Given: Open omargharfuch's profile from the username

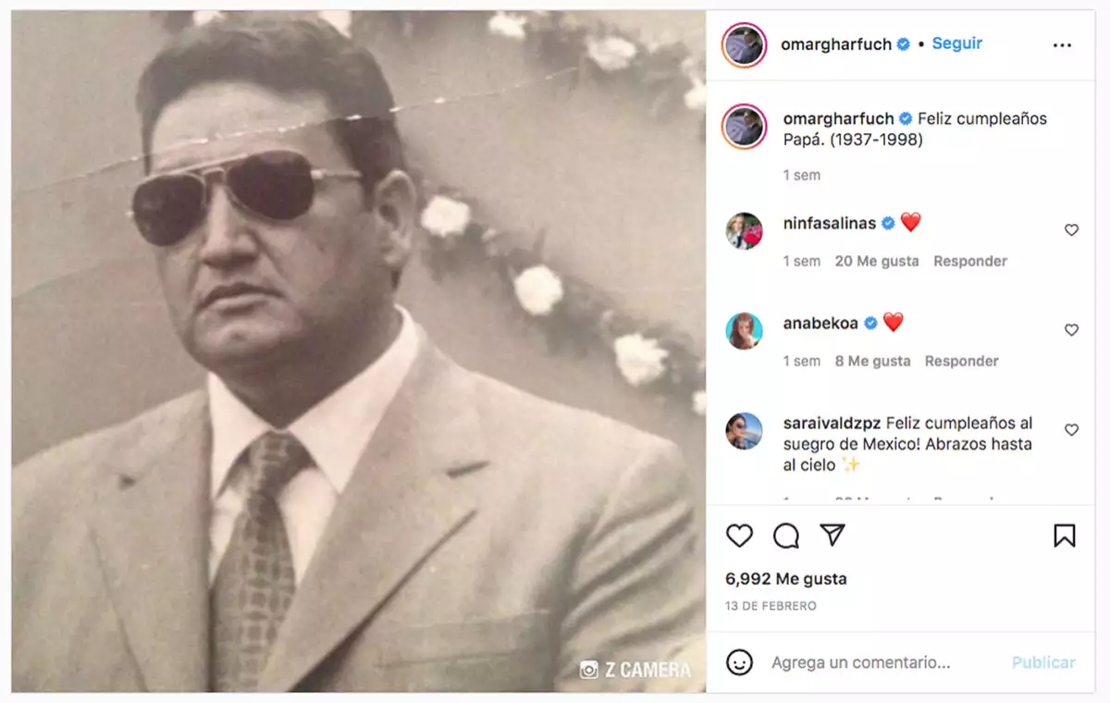Looking at the screenshot, I should click(x=837, y=43).
